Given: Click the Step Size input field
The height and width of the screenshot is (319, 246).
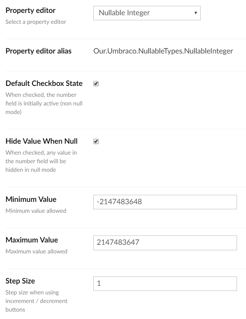Looking at the screenshot, I should [x=165, y=283].
